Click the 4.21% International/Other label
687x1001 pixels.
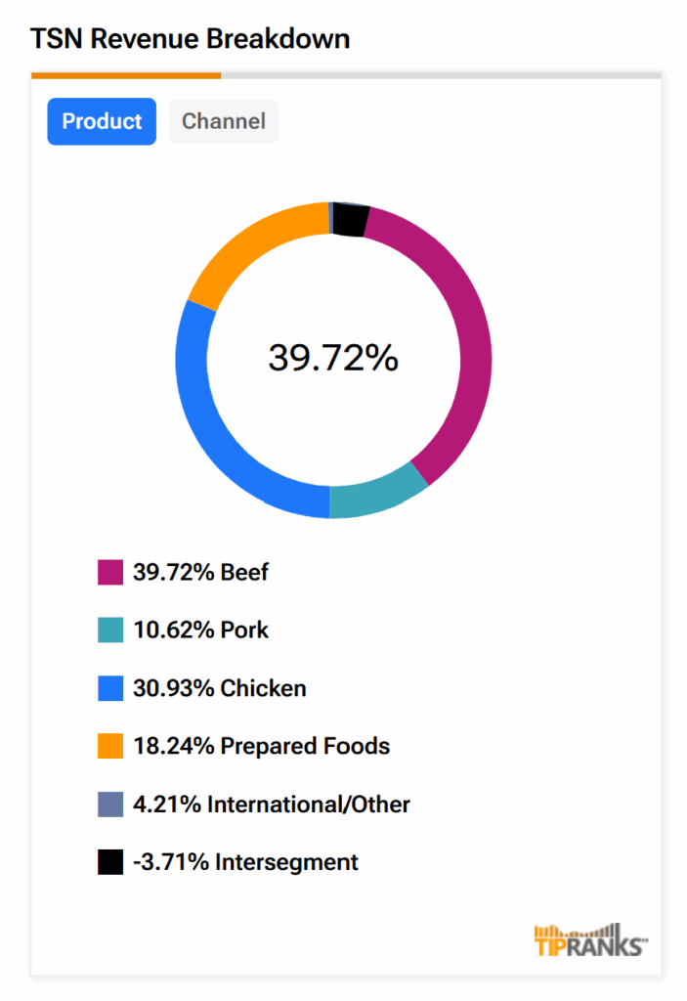point(271,805)
